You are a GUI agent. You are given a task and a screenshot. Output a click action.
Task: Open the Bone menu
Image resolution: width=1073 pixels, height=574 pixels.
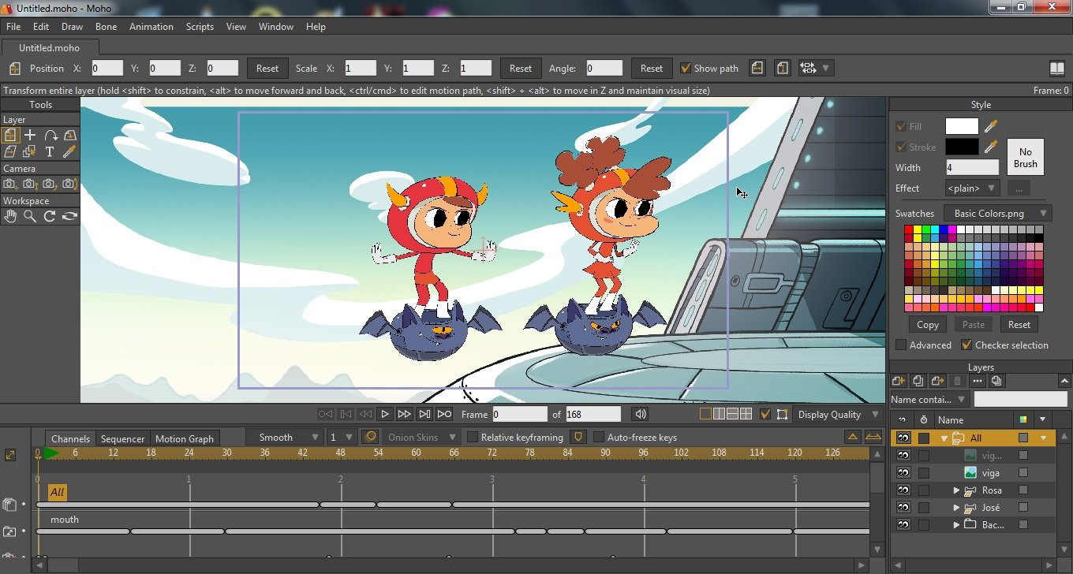point(106,27)
